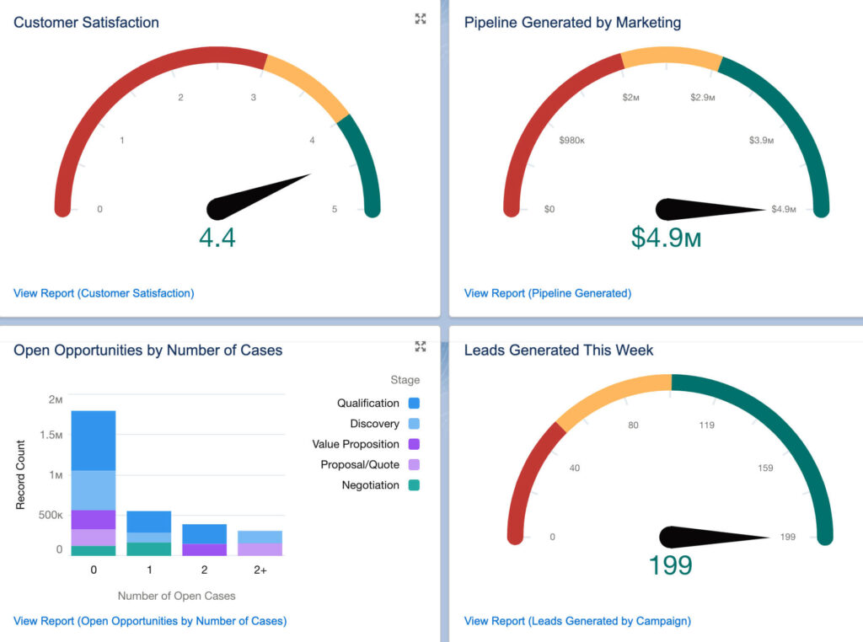Viewport: 863px width, 642px height.
Task: Click the $4.9M pipeline total value
Action: 666,238
